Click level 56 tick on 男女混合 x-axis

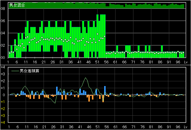point(106,62)
